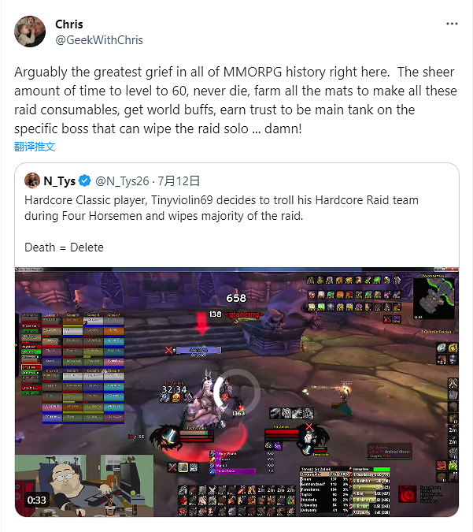Screen dimensions: 473x532
Task: Click the @GeekWithChris handle
Action: [99, 40]
